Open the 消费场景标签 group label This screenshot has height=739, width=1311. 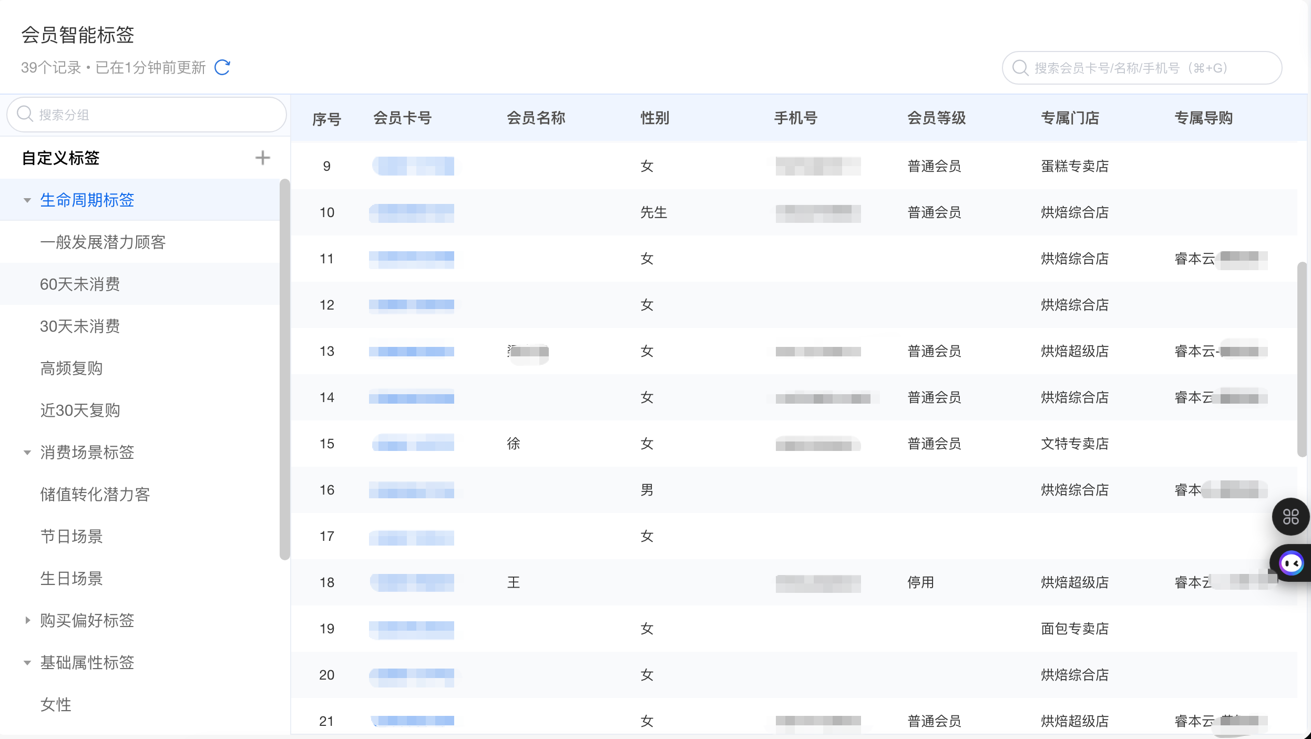click(87, 453)
